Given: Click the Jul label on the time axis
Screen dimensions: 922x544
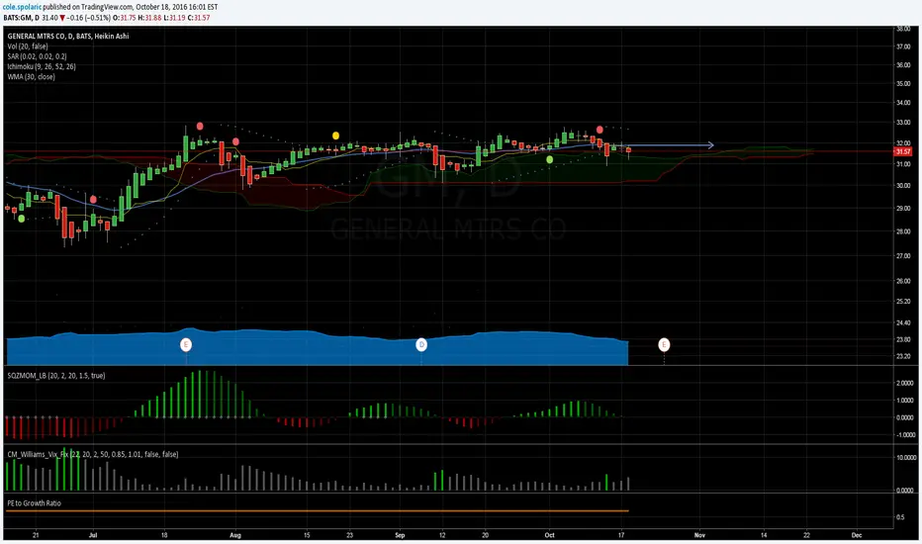Looking at the screenshot, I should [93, 535].
